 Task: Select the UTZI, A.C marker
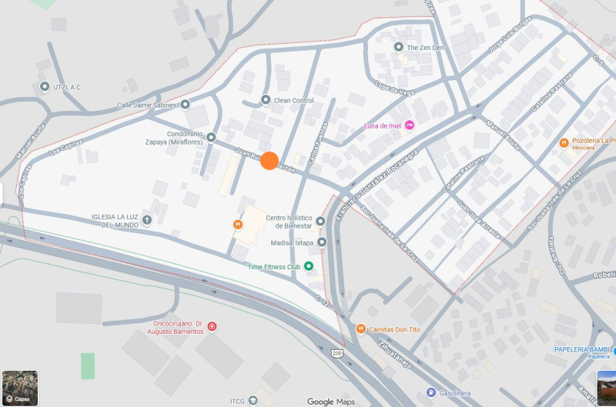45,86
